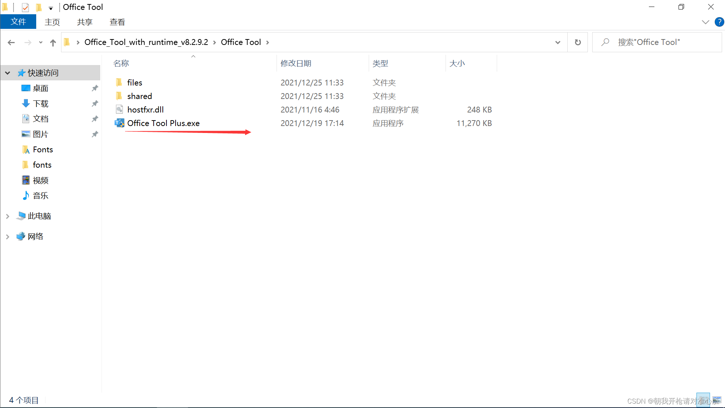This screenshot has width=725, height=408.
Task: Open Office Tool Plus.exe application
Action: click(x=163, y=123)
